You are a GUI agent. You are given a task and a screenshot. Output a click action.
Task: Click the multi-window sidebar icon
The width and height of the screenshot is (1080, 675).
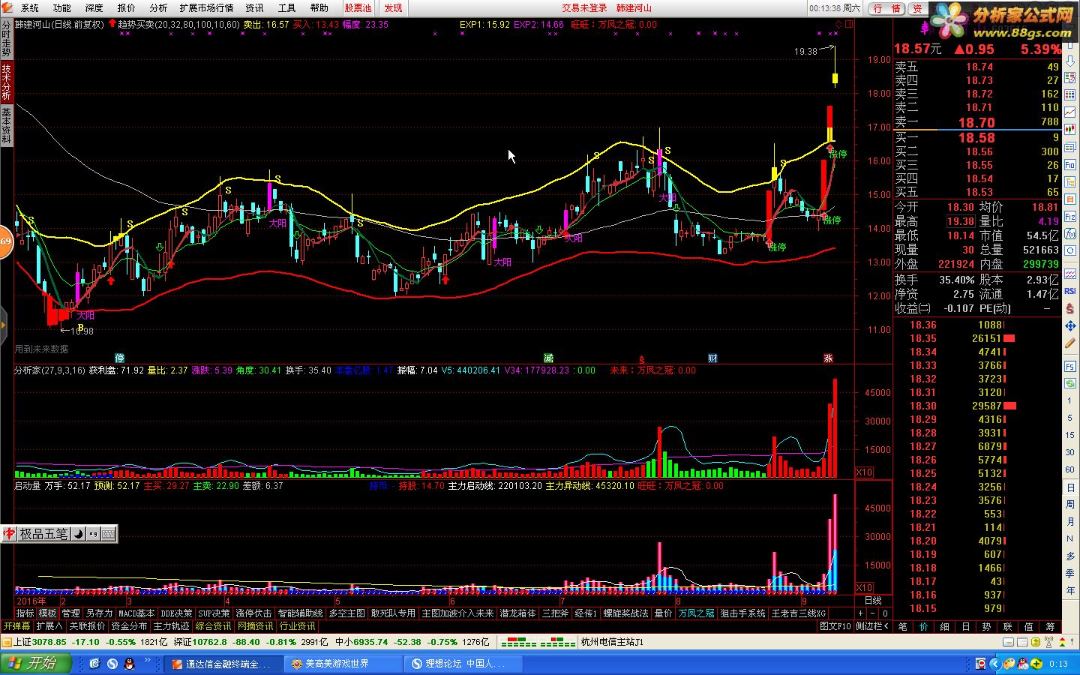[1070, 148]
